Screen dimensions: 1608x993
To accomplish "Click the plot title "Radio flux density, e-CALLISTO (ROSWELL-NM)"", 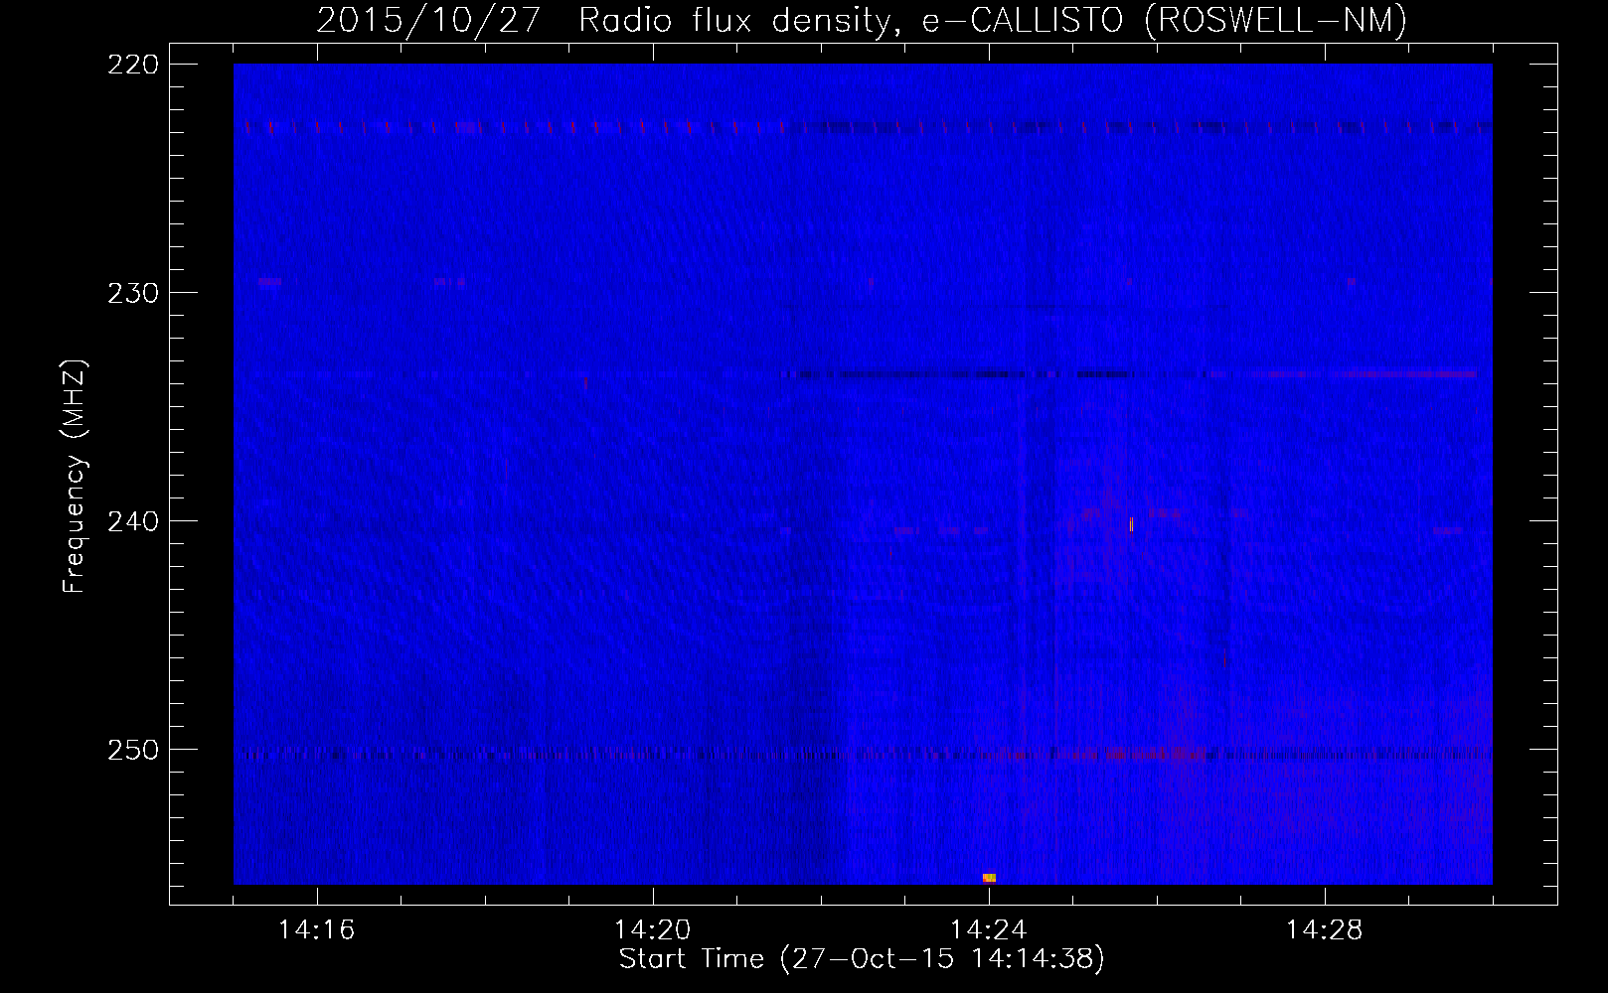I will click(993, 20).
